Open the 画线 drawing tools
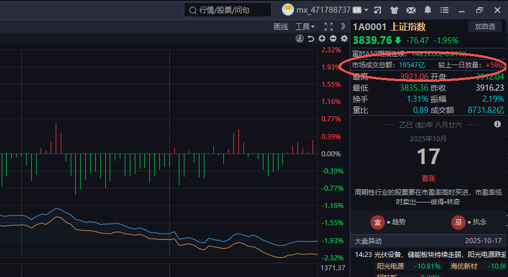508x277 pixels. (x=281, y=27)
